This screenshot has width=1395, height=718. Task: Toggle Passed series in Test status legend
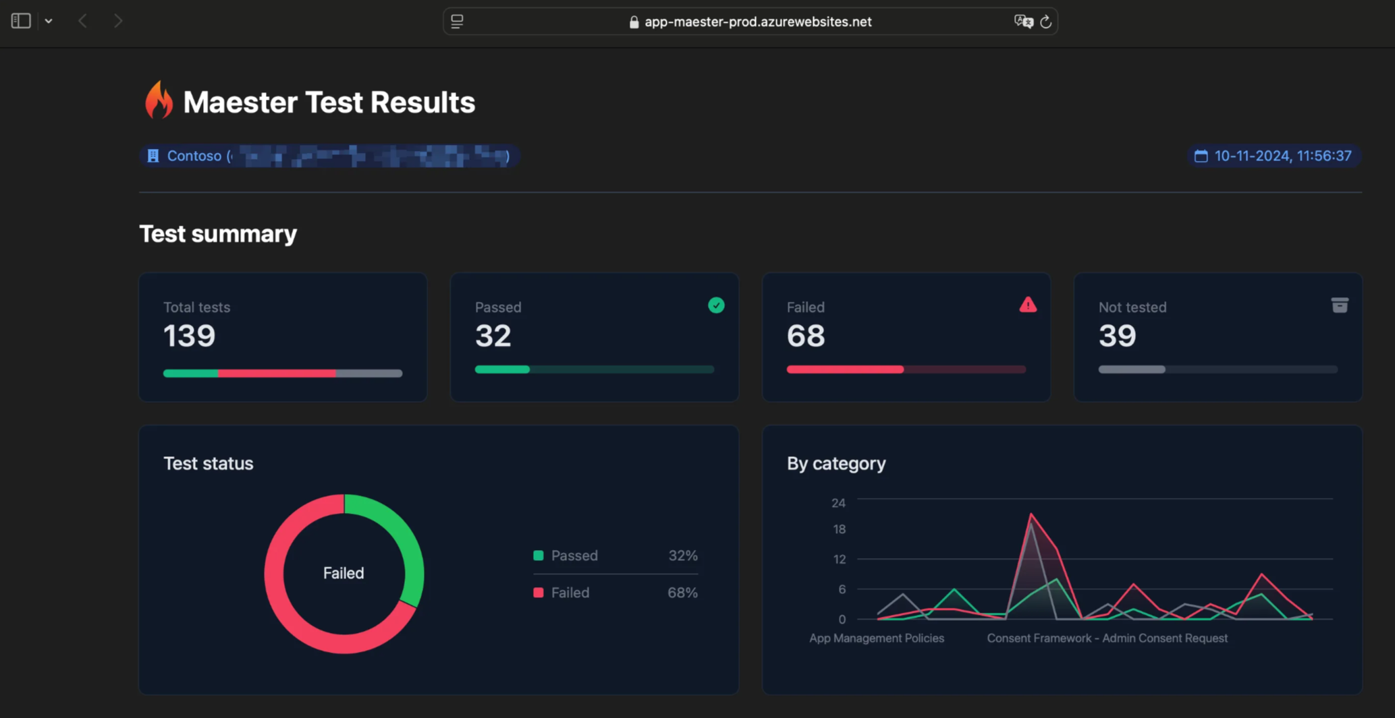(x=574, y=556)
